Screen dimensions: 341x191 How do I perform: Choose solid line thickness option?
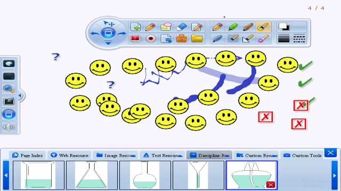tap(284, 39)
